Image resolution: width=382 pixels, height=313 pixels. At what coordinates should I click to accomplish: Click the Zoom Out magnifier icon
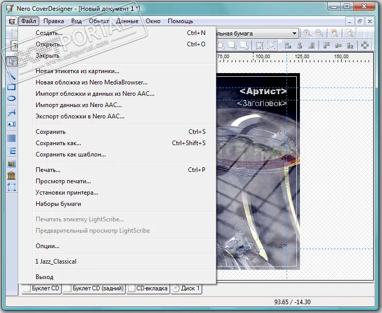(x=319, y=33)
